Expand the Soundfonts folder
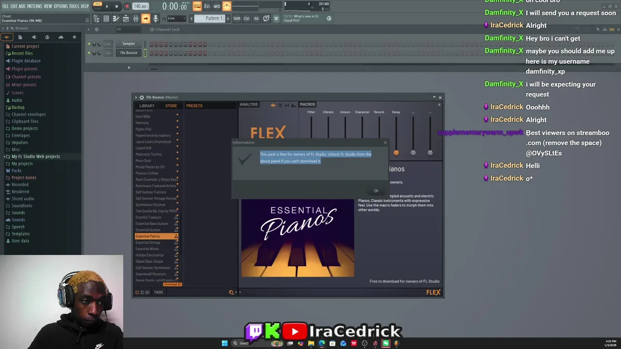Image resolution: width=621 pixels, height=349 pixels. (22, 206)
